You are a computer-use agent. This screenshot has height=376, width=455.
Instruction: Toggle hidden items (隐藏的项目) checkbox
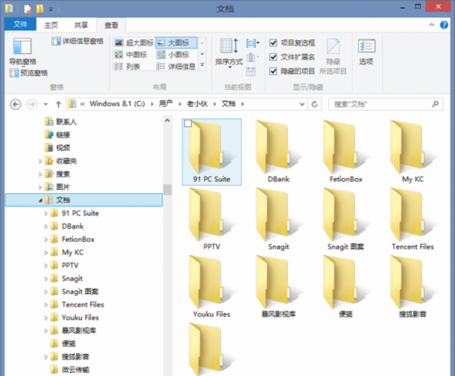point(274,71)
